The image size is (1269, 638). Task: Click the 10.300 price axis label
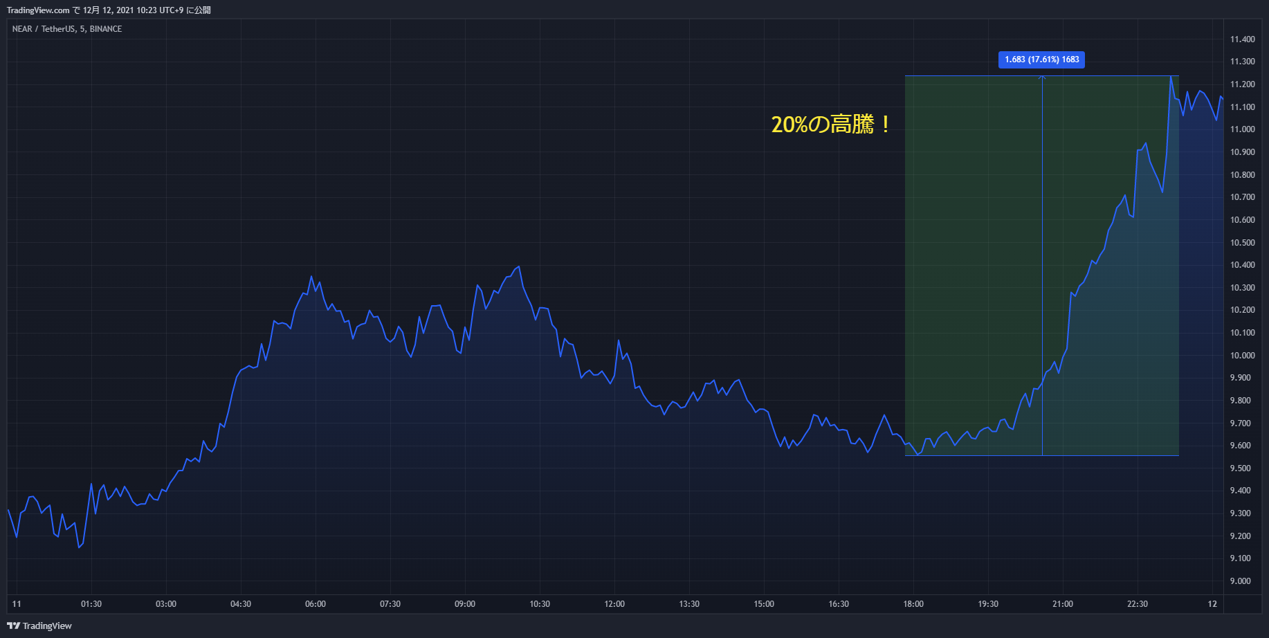click(x=1242, y=288)
